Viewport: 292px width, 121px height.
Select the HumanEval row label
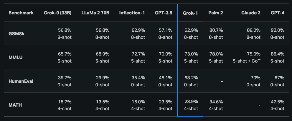click(x=21, y=81)
